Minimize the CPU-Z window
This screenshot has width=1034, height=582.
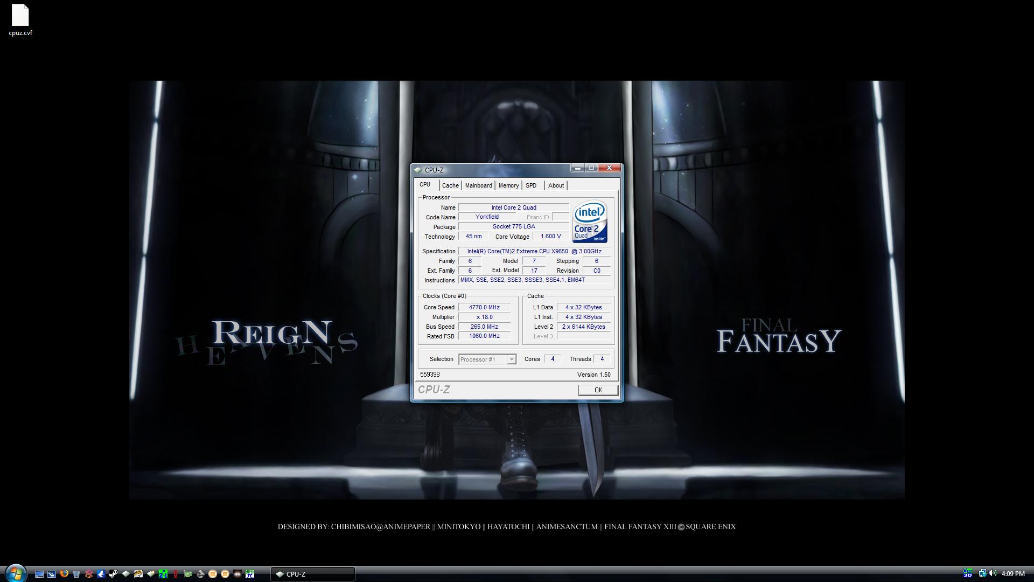click(x=578, y=168)
